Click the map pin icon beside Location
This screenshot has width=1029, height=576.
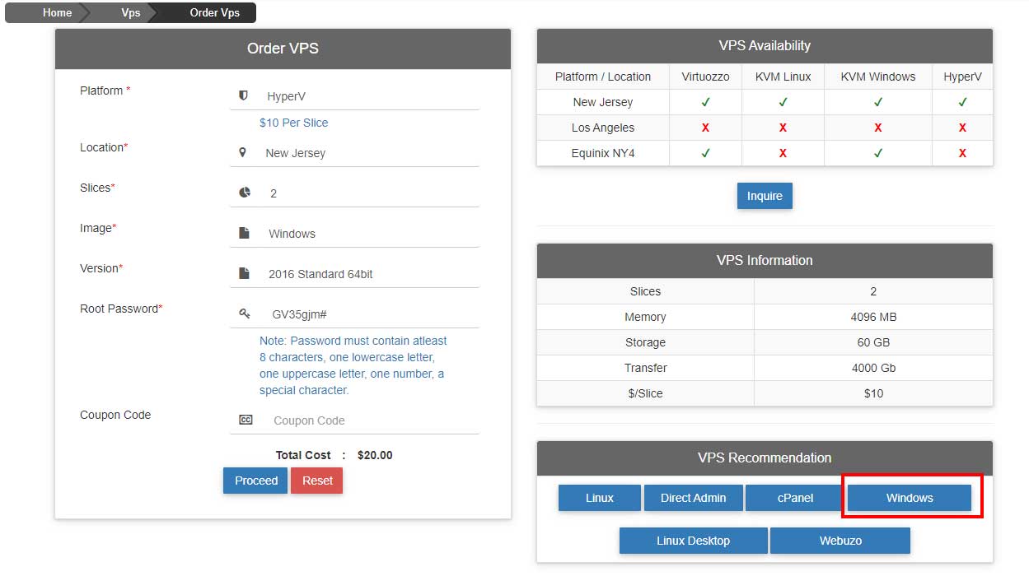click(x=242, y=153)
